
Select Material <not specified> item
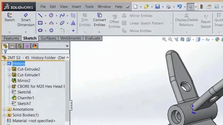(31, 121)
